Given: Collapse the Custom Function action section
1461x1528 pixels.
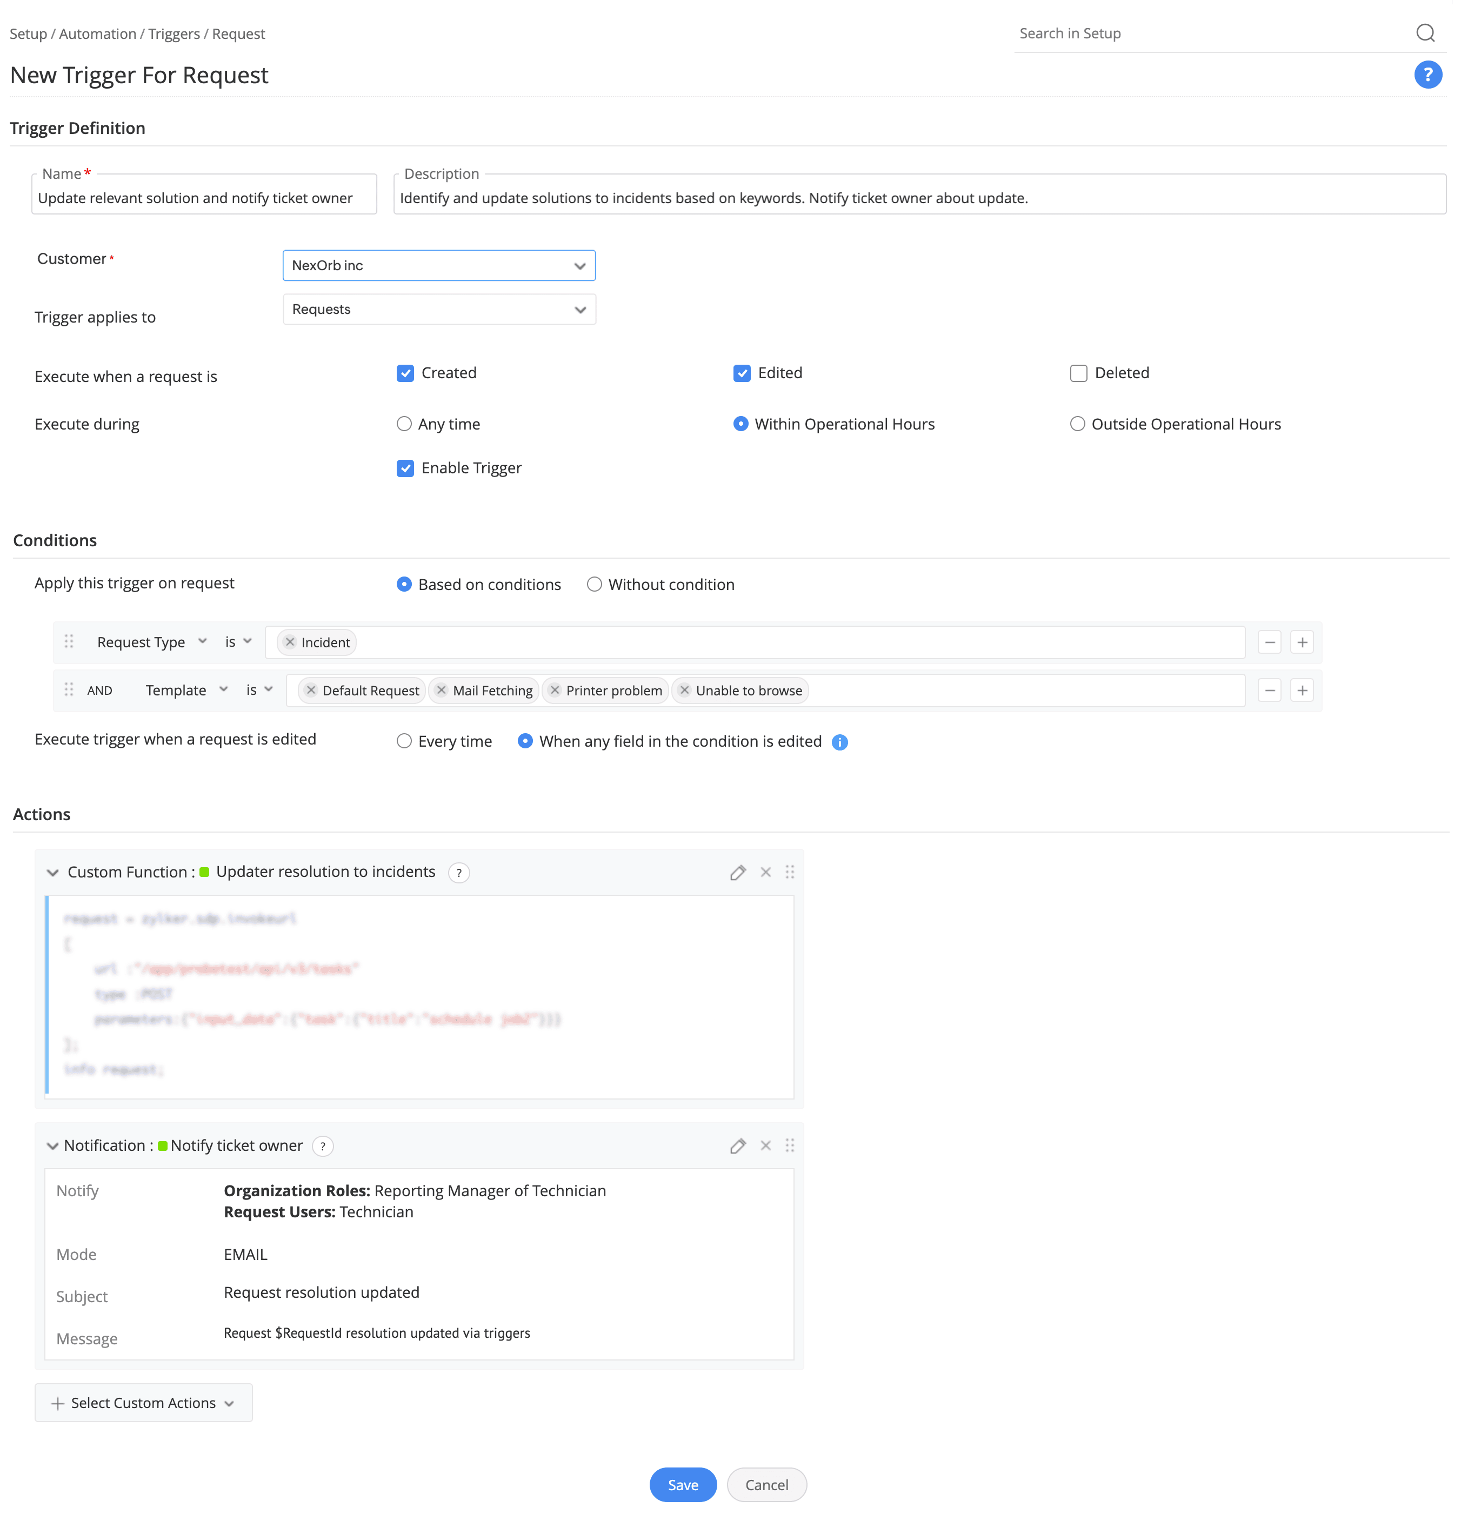Looking at the screenshot, I should (52, 872).
